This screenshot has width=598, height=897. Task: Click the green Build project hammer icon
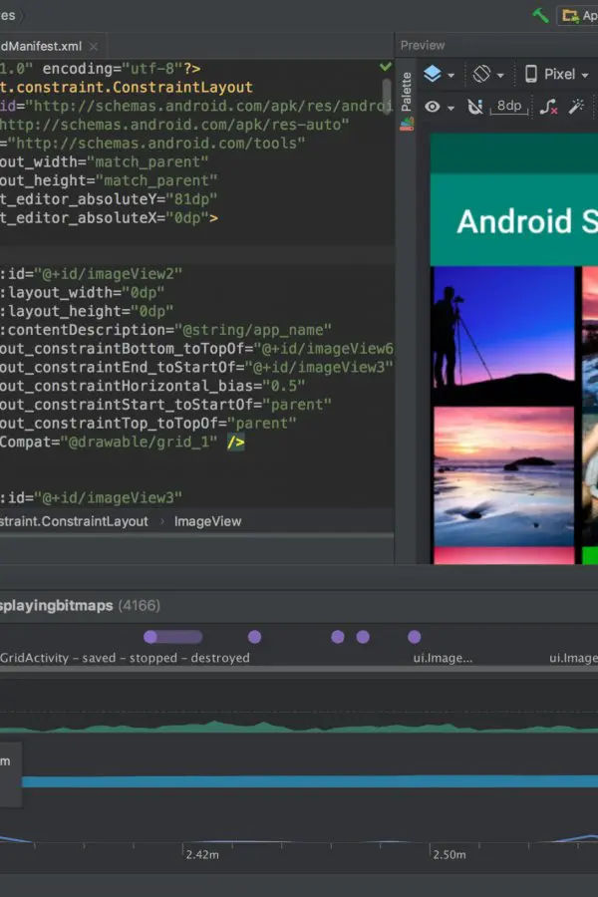(540, 15)
